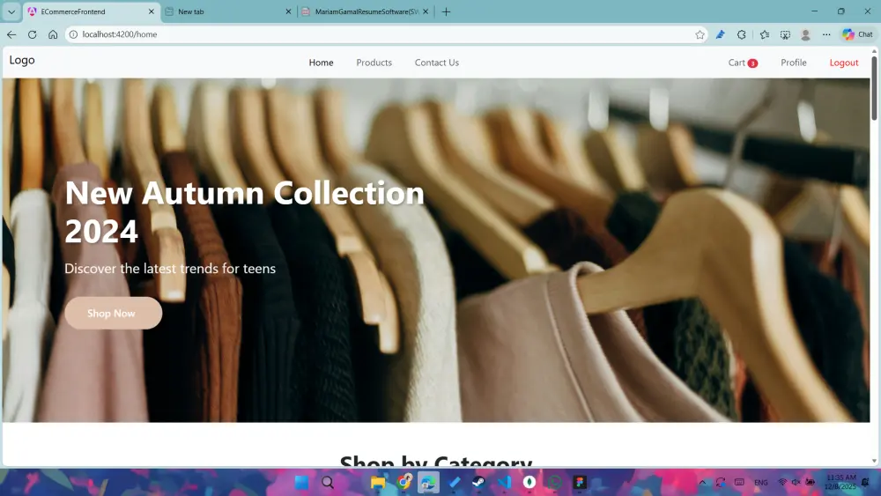
Task: Open the taskbar clock and date
Action: [x=840, y=482]
